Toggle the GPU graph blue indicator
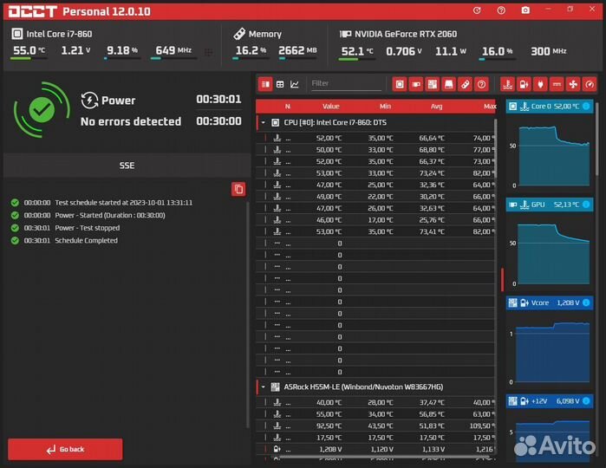The width and height of the screenshot is (606, 468). 586,204
